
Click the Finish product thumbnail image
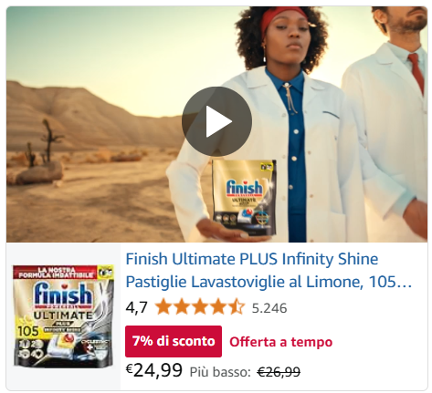[x=63, y=316]
